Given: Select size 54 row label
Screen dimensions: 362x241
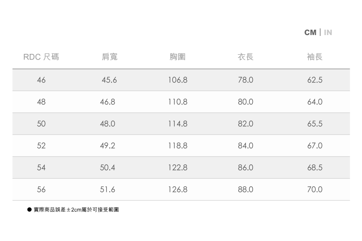Looking at the screenshot, I should [x=41, y=168].
